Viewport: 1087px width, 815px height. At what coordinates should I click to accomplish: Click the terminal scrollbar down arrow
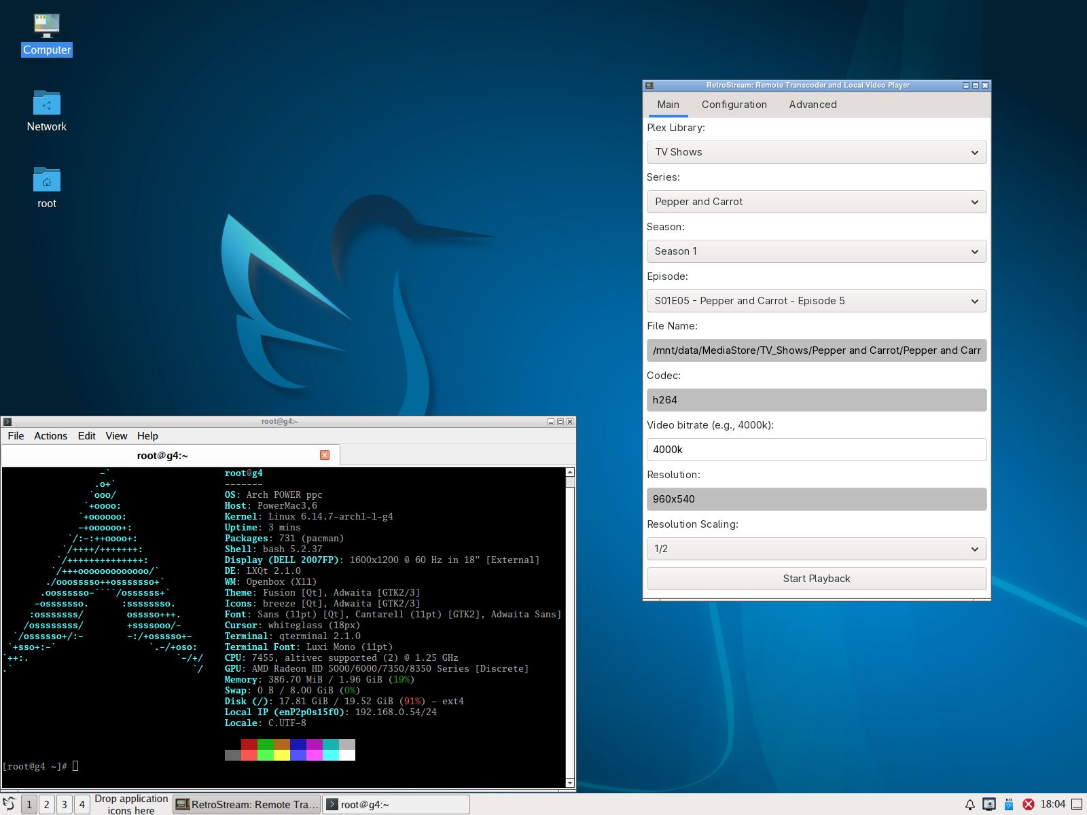[570, 782]
